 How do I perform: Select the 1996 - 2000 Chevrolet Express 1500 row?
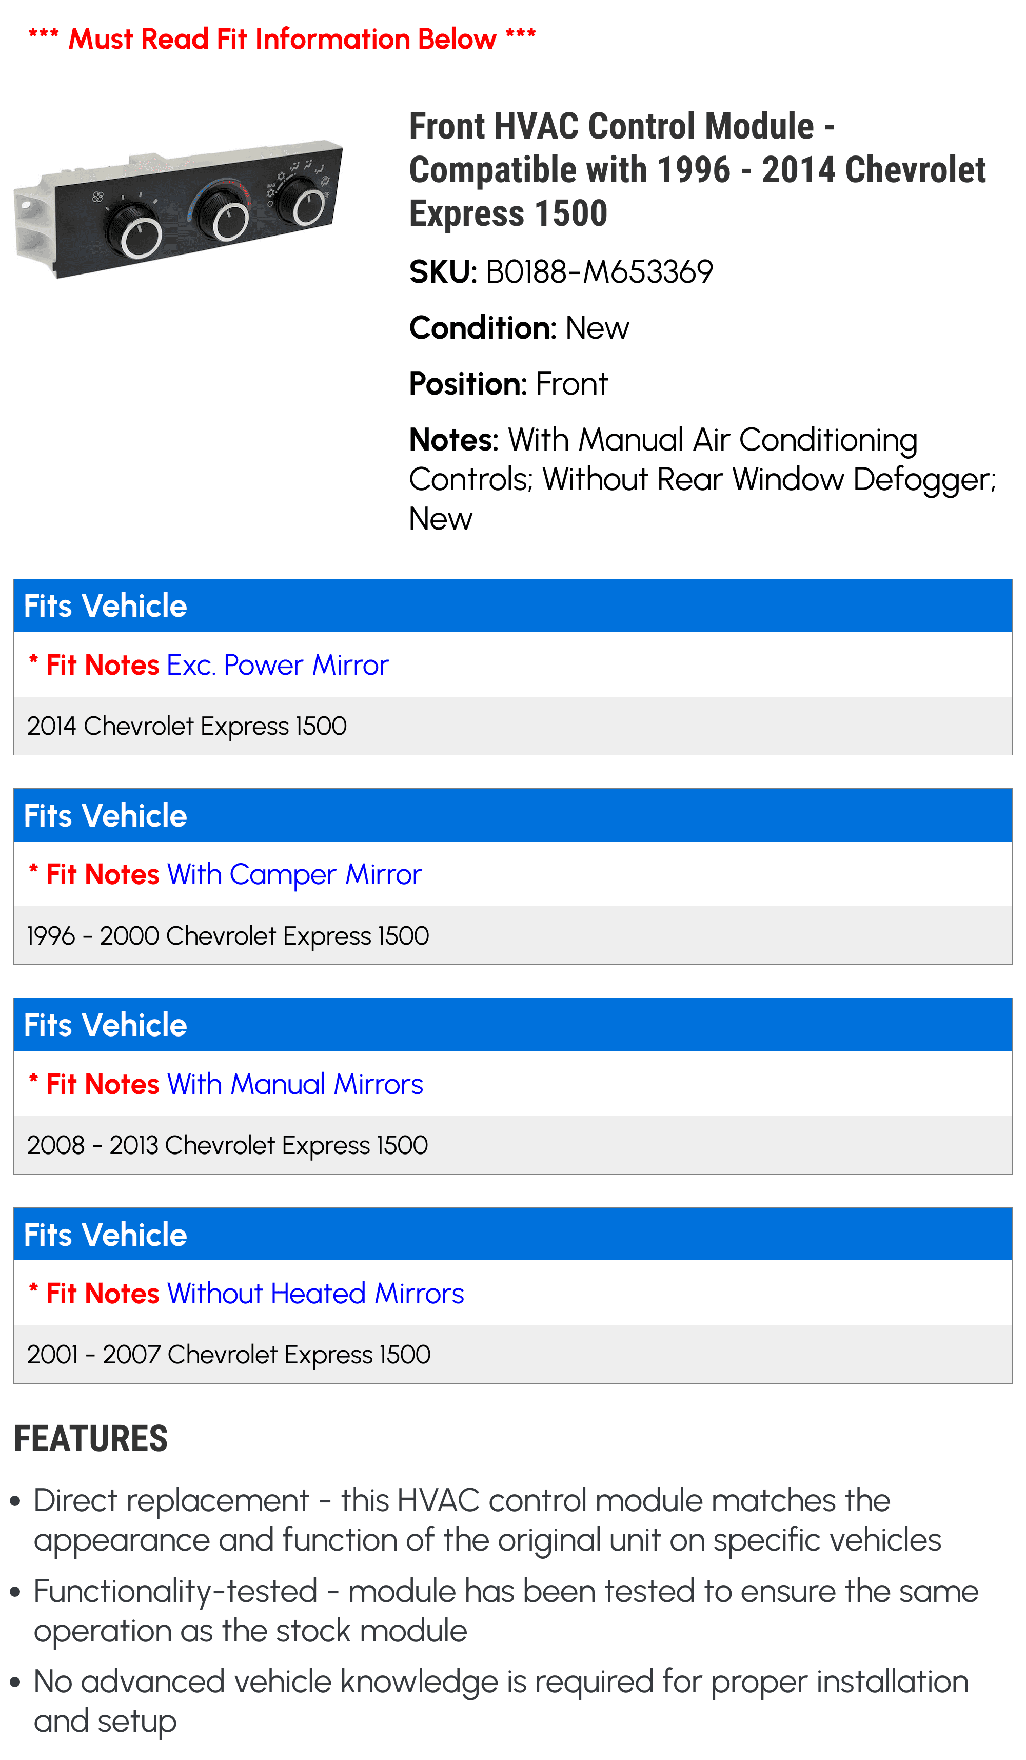[512, 935]
